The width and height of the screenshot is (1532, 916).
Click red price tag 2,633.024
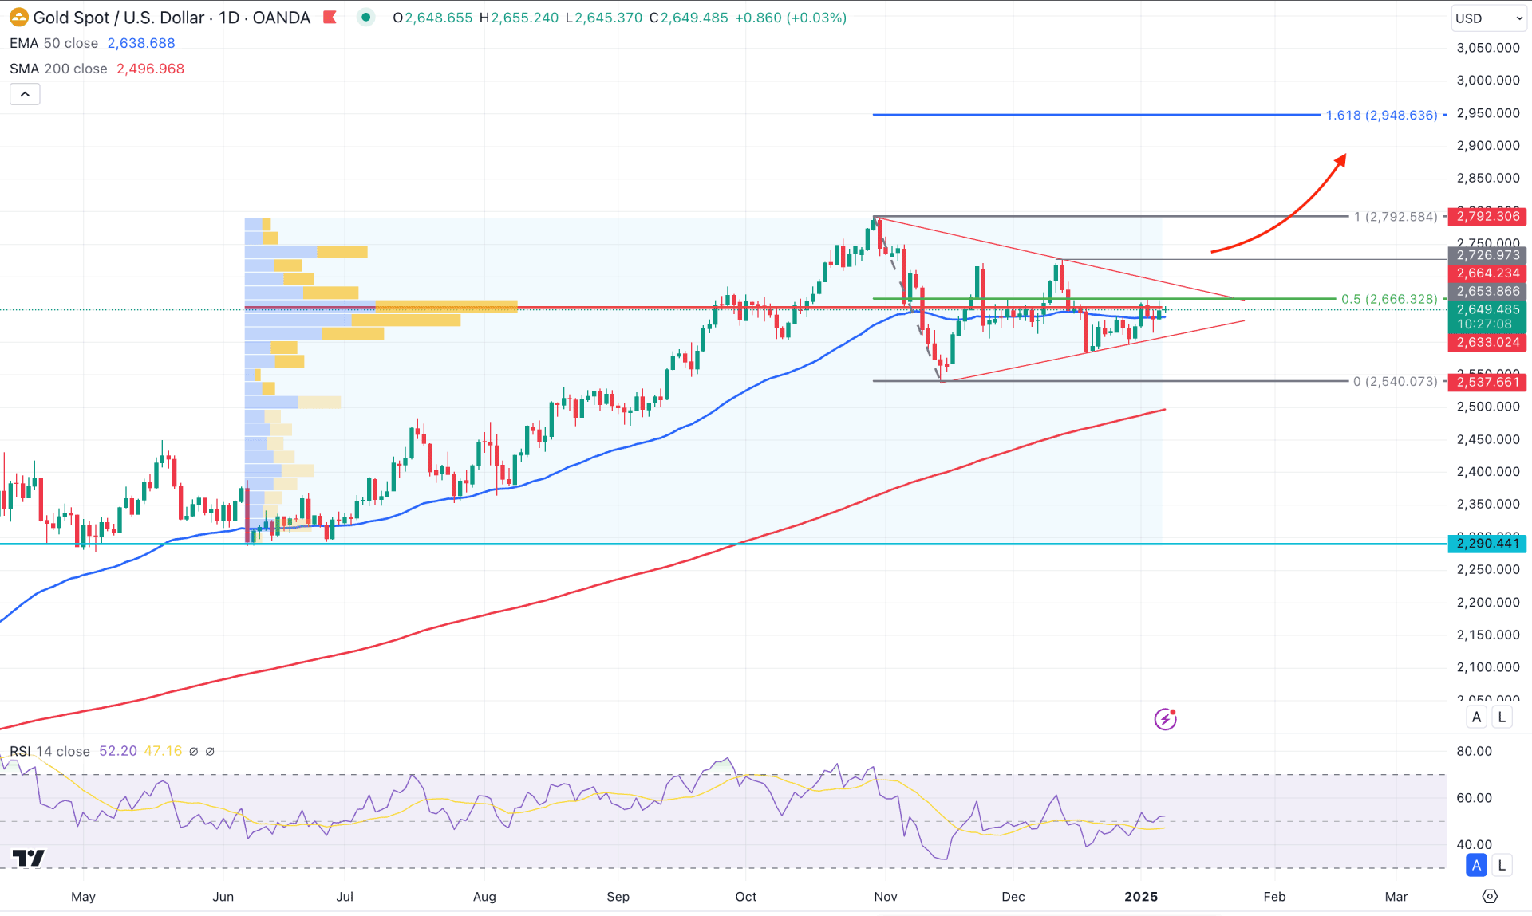[x=1487, y=343]
